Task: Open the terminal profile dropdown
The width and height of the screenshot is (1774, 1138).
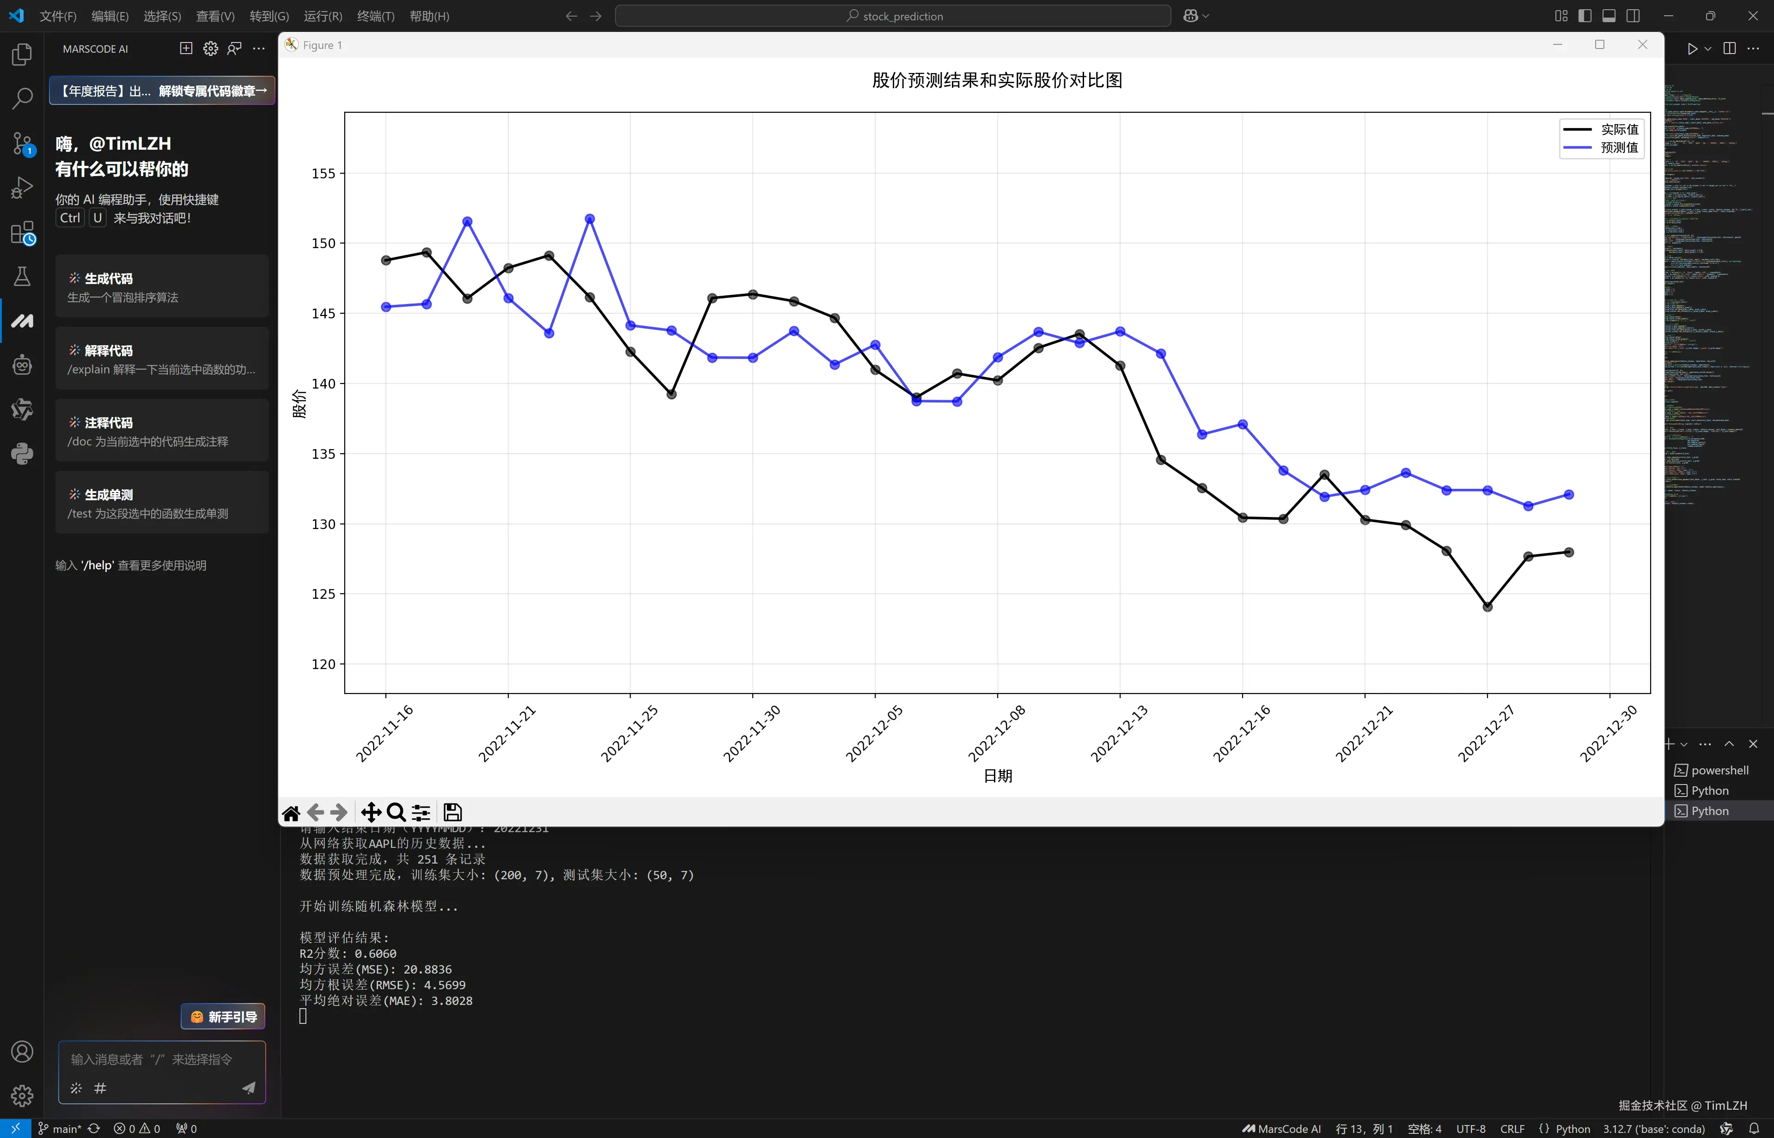Action: (1685, 743)
